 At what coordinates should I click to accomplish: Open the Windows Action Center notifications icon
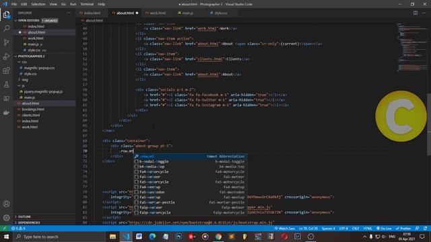tap(422, 237)
